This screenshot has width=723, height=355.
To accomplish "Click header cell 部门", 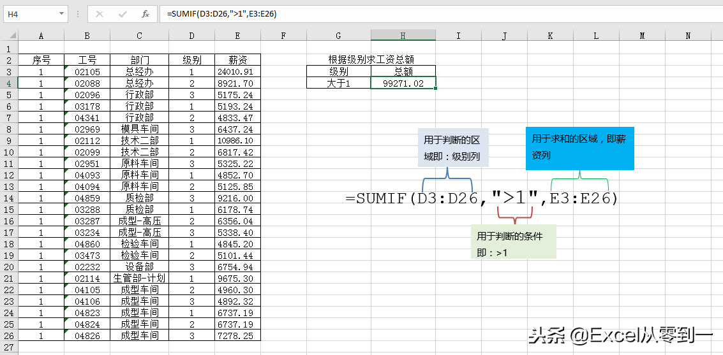I will [x=139, y=60].
